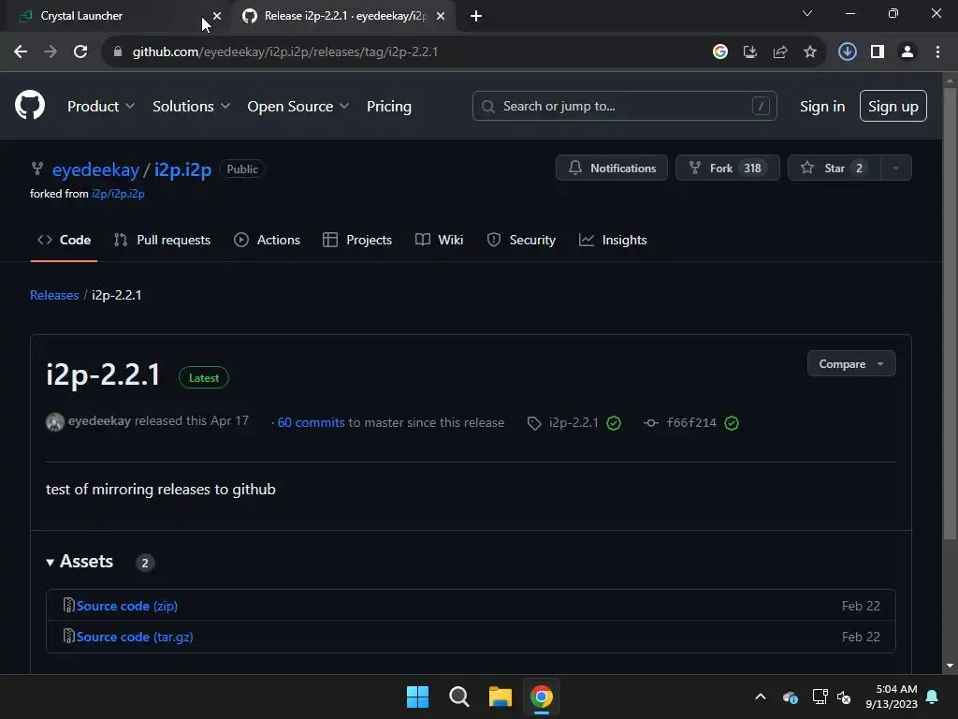Go to the Releases breadcrumb link
The height and width of the screenshot is (719, 958).
(54, 295)
